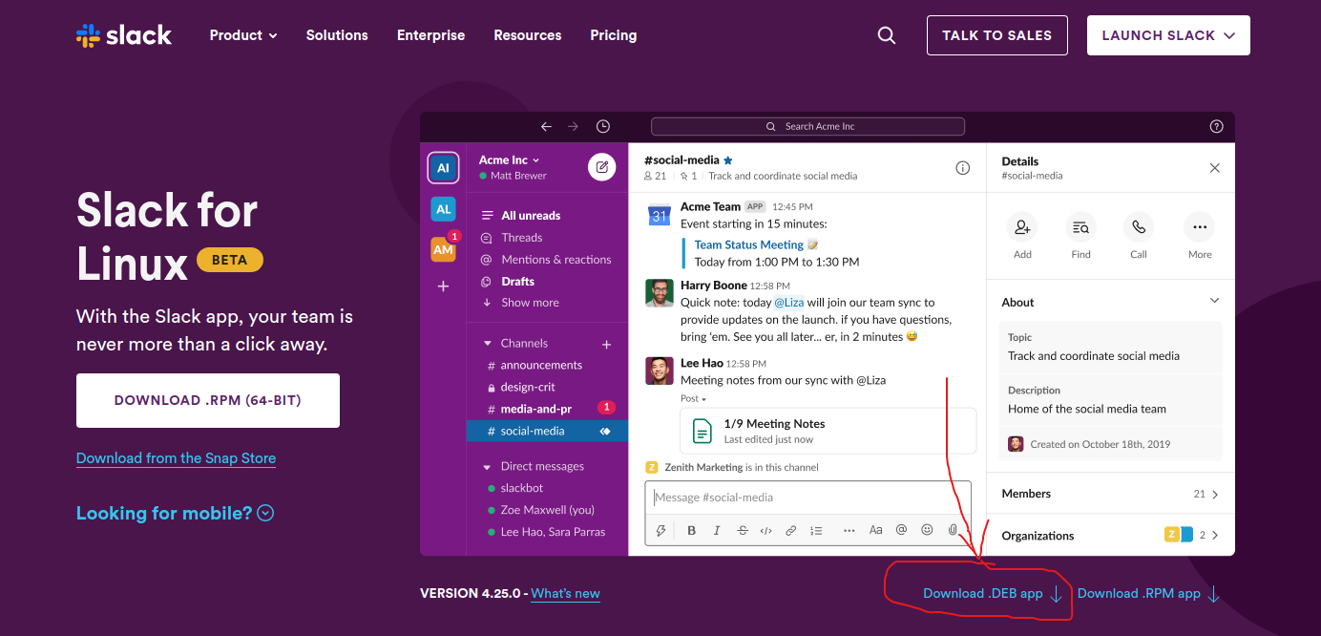Click the What's new link
This screenshot has height=636, width=1321.
[565, 593]
